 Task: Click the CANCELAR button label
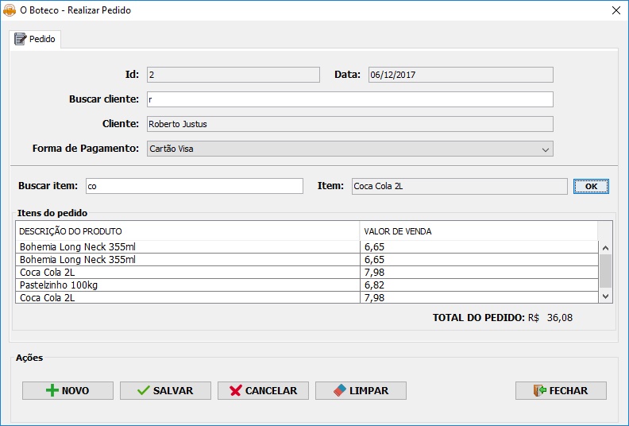click(271, 391)
